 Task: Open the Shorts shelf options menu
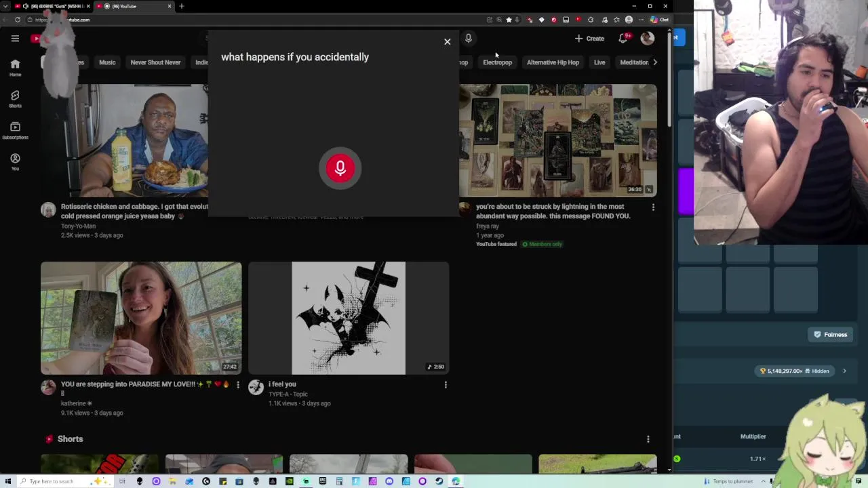click(648, 439)
